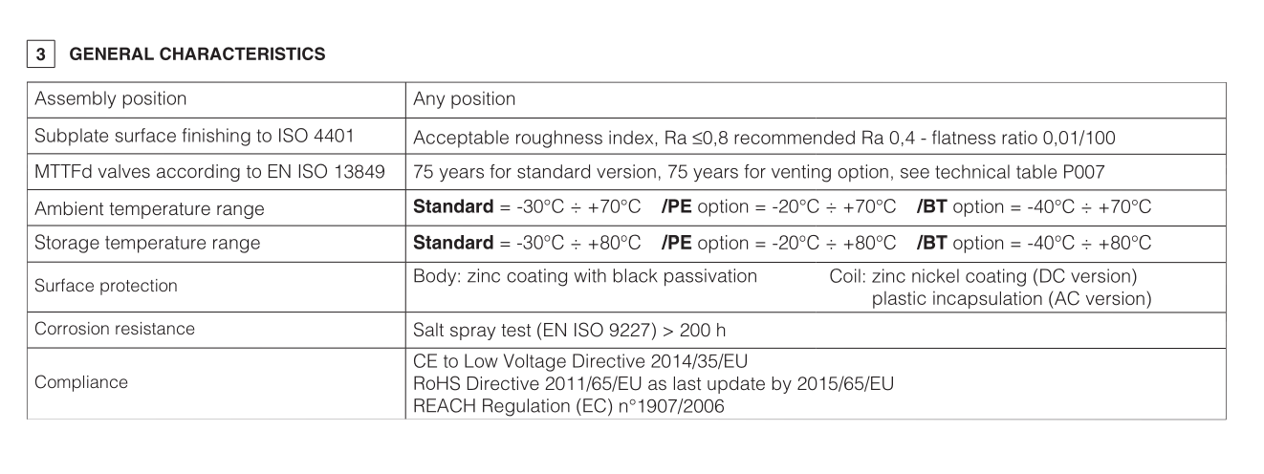Screen dimensions: 1264x474
Task: Click 'Subplate surface finishing to ISO 4401' label
Action: click(x=195, y=137)
